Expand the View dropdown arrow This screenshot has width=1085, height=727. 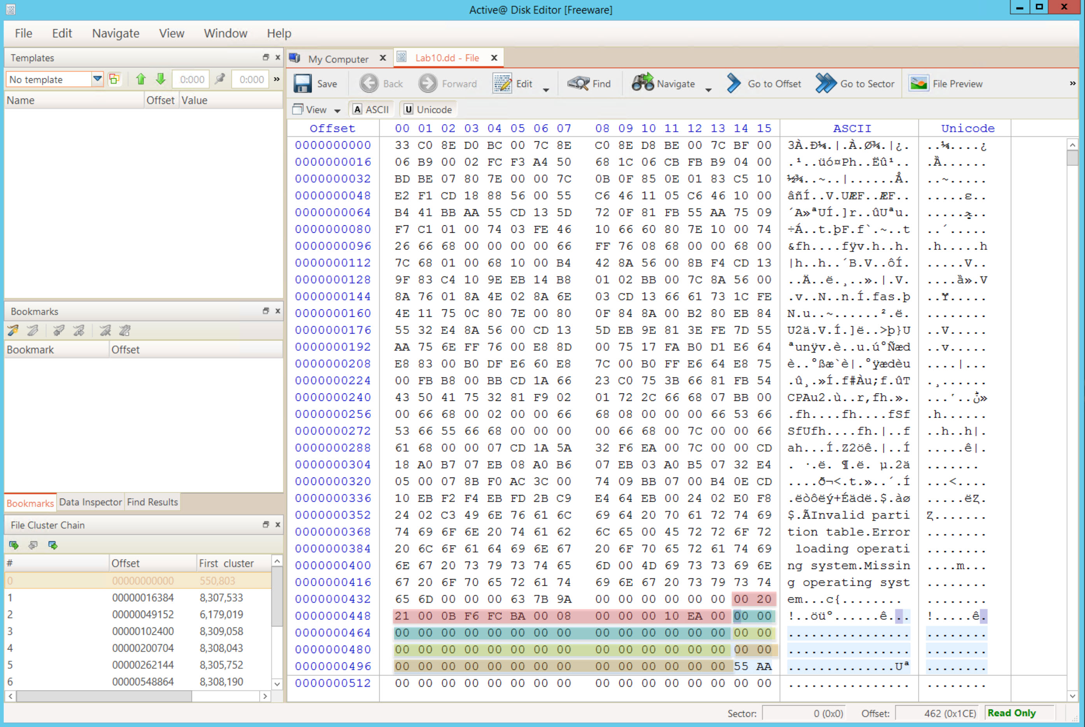(x=337, y=111)
